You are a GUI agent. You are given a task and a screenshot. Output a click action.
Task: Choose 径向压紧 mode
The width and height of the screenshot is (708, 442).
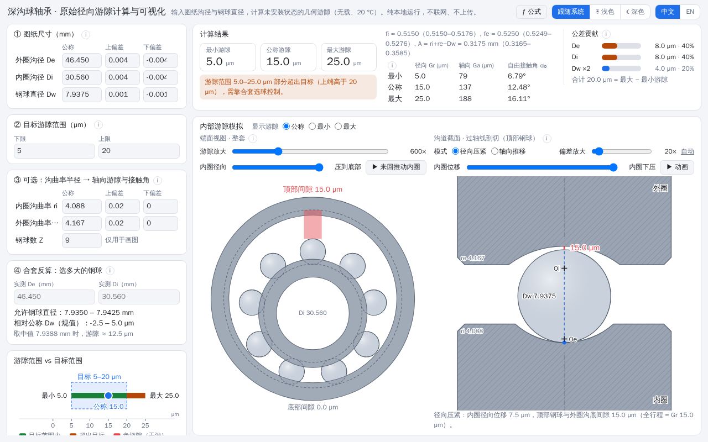pyautogui.click(x=469, y=151)
